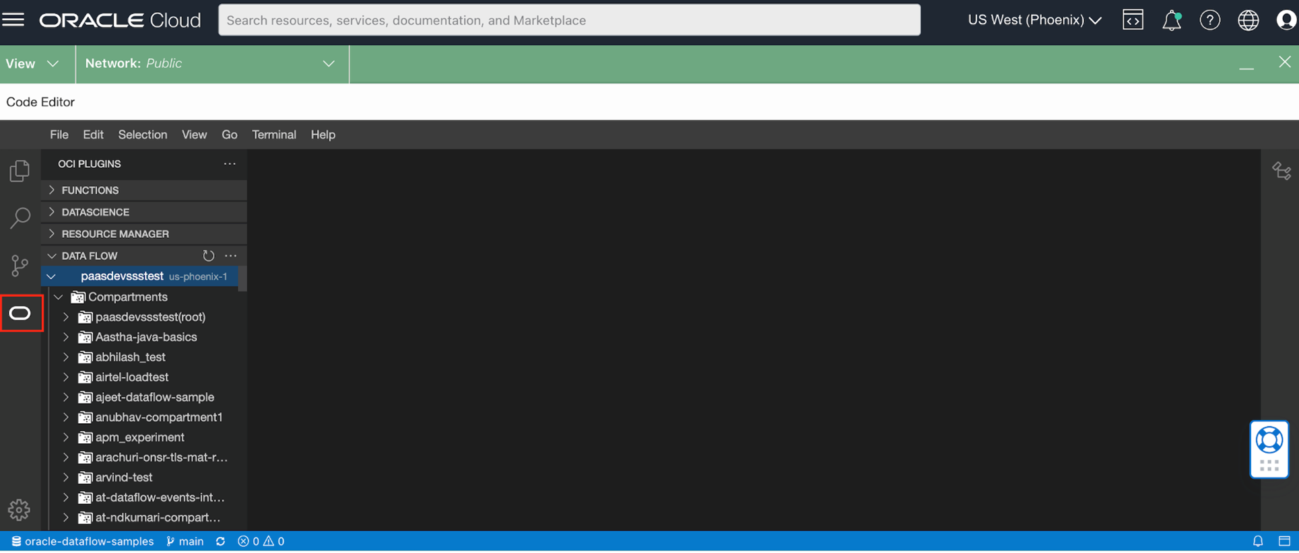Expand airtel-loadtest compartment

(x=66, y=377)
